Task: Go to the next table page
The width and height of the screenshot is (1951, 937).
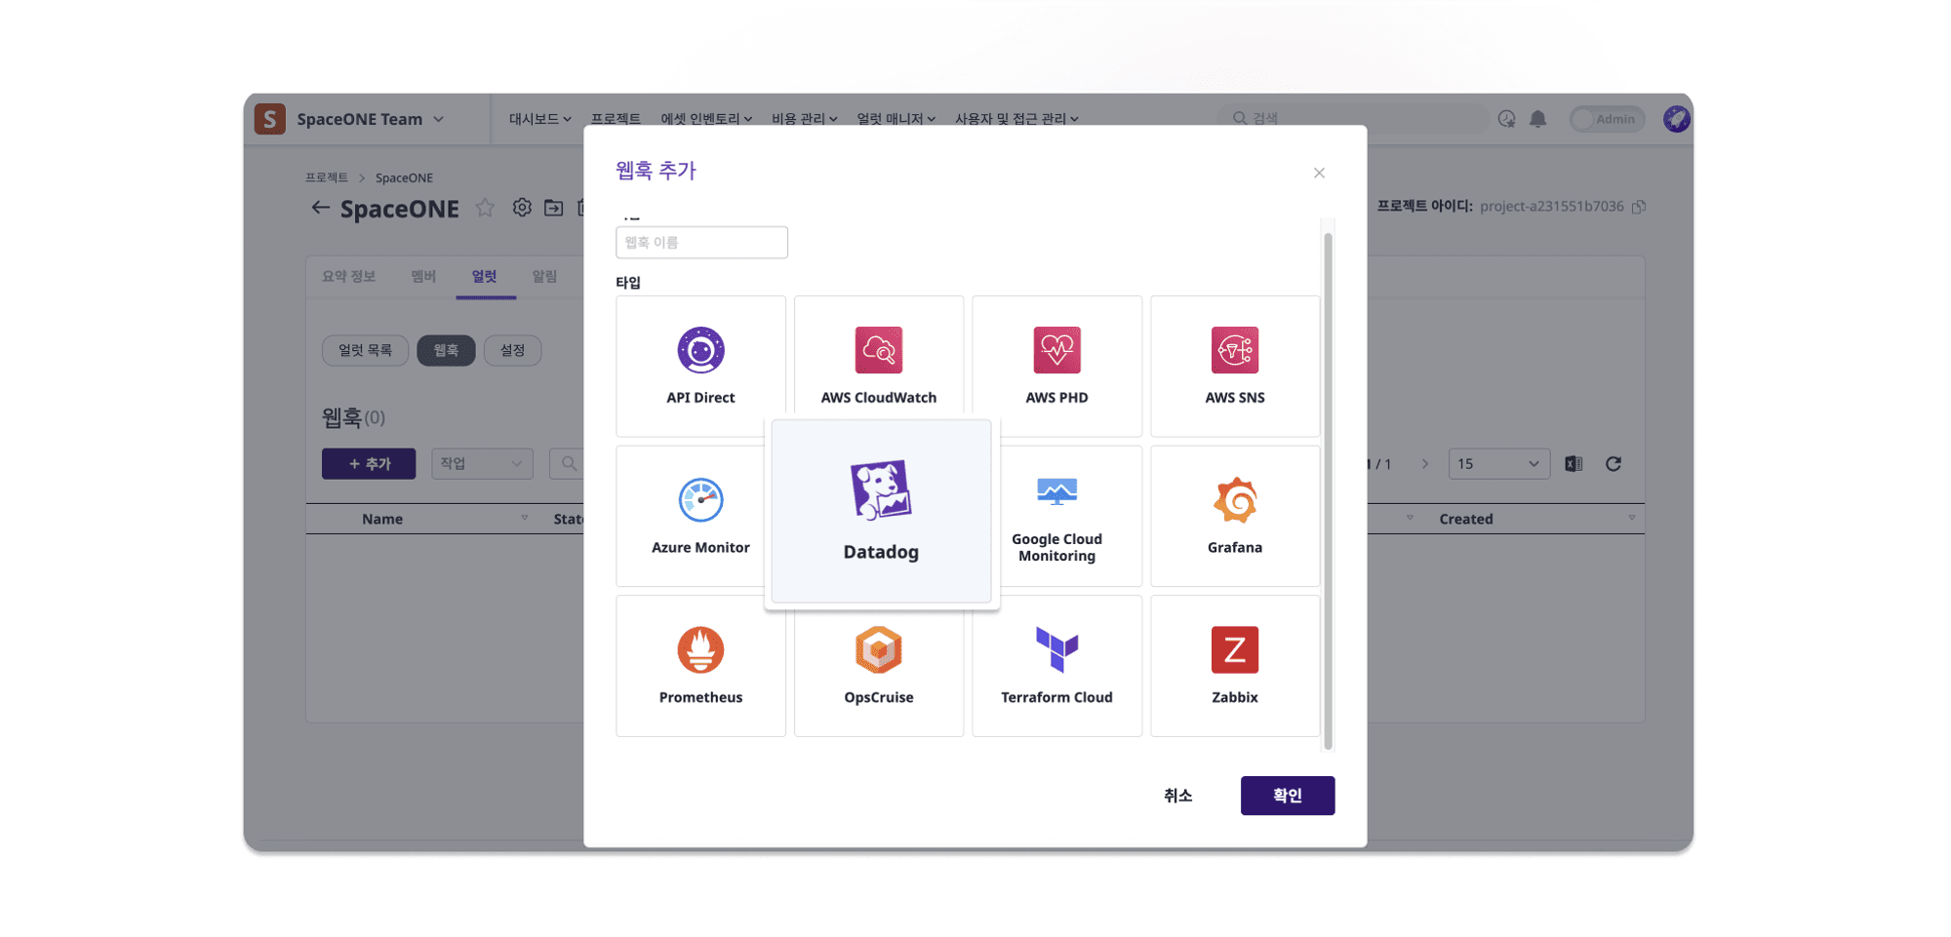Action: (x=1424, y=464)
